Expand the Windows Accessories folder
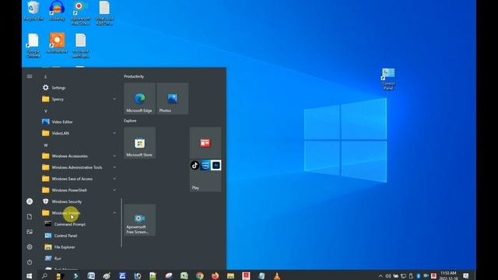The height and width of the screenshot is (280, 498). point(79,156)
